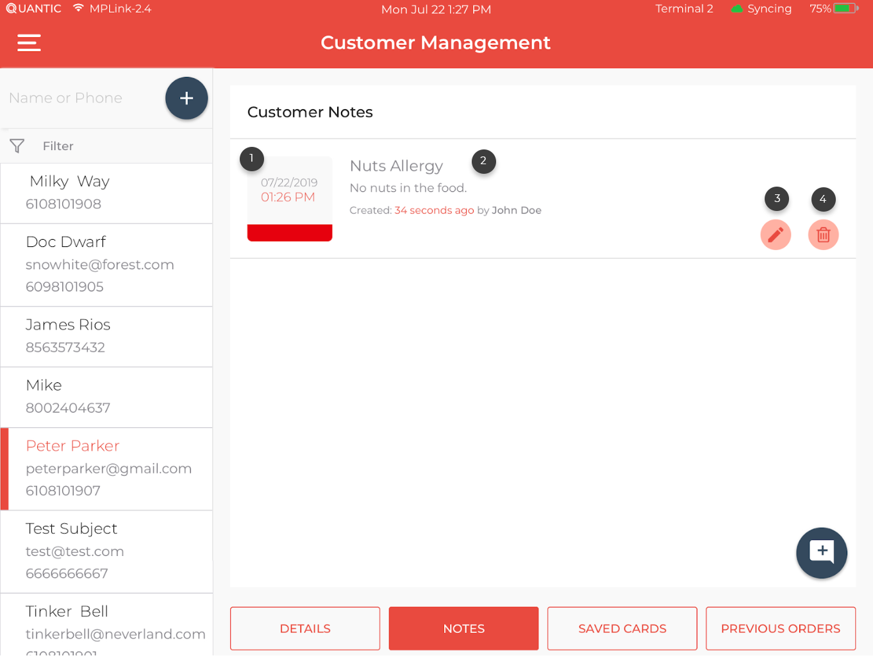Viewport: 873px width, 658px height.
Task: Open the Saved Cards tab
Action: (622, 628)
